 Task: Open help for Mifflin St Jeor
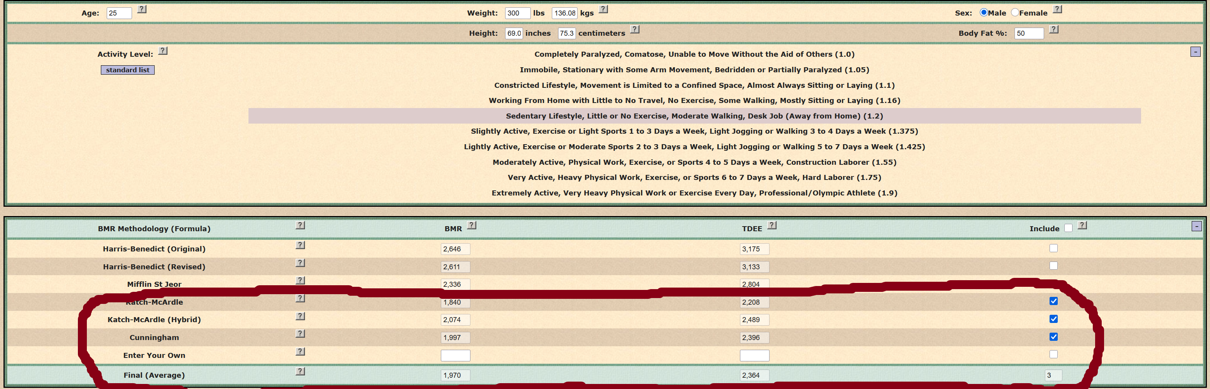pos(301,280)
